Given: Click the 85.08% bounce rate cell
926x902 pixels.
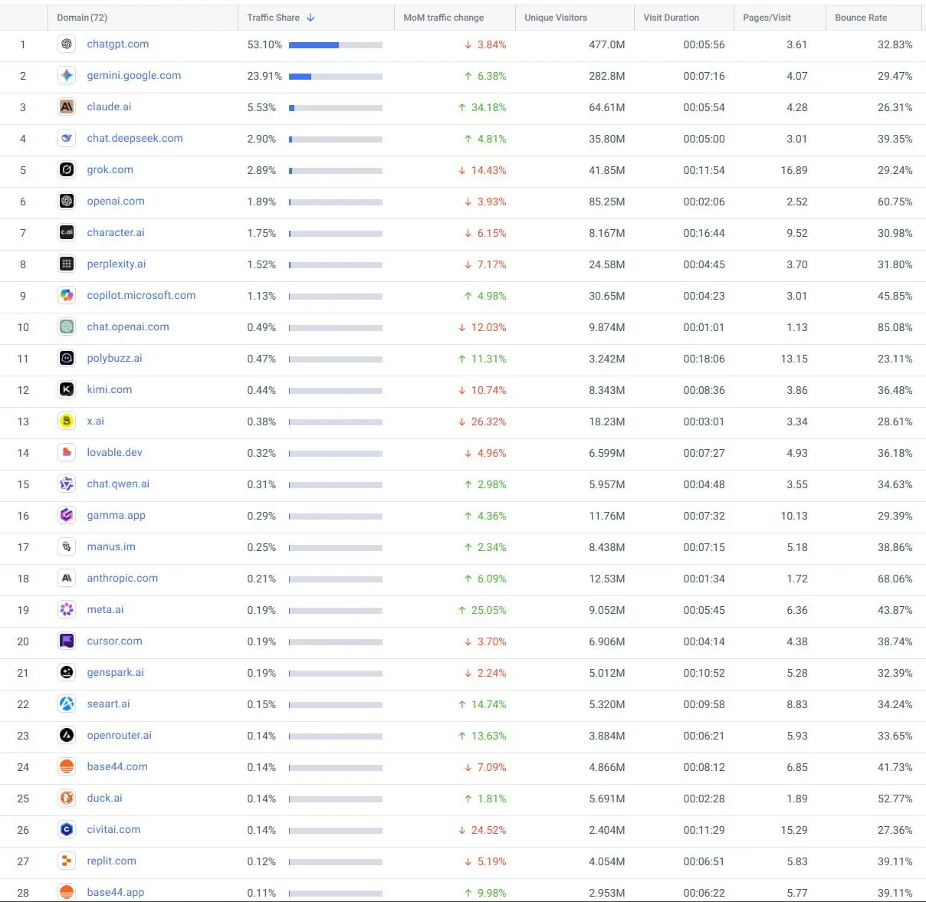Looking at the screenshot, I should pos(895,327).
